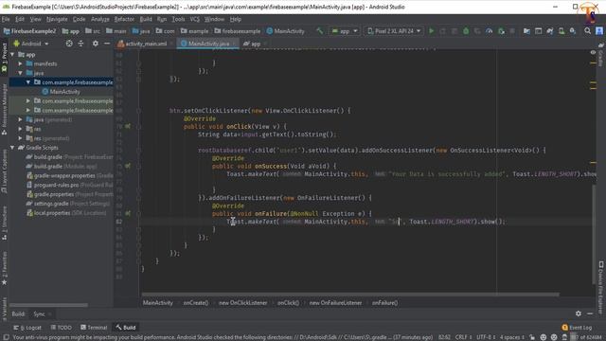
Task: Click the editor vertical scrollbar thumb
Action: 594,234
